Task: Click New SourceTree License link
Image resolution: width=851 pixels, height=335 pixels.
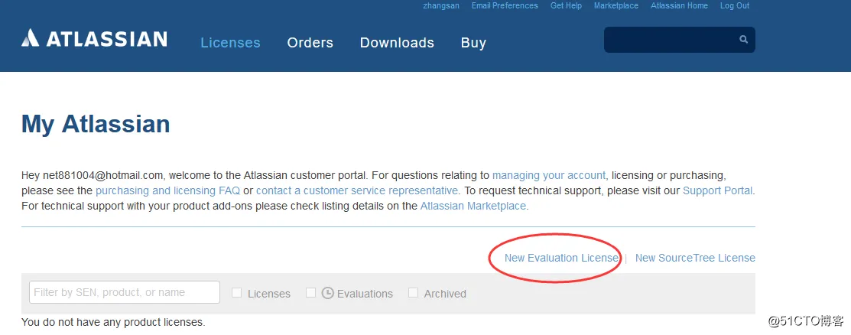Action: pos(695,258)
